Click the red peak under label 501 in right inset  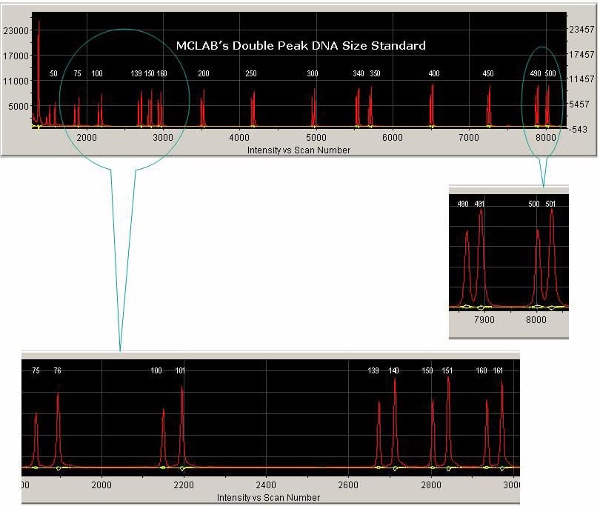click(x=551, y=256)
